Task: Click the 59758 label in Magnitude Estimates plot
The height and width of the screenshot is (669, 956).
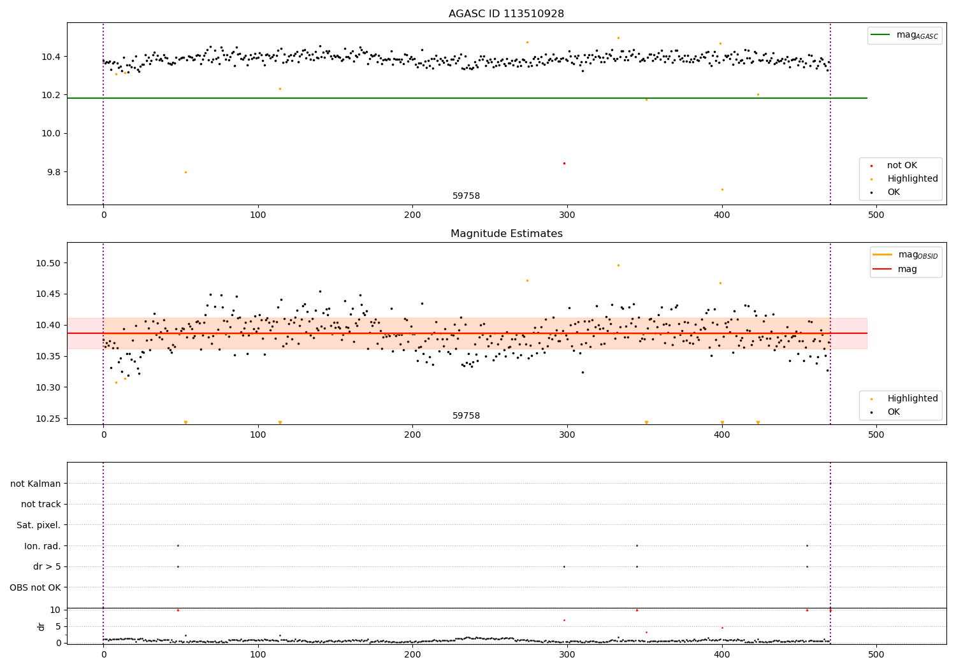Action: click(x=467, y=416)
